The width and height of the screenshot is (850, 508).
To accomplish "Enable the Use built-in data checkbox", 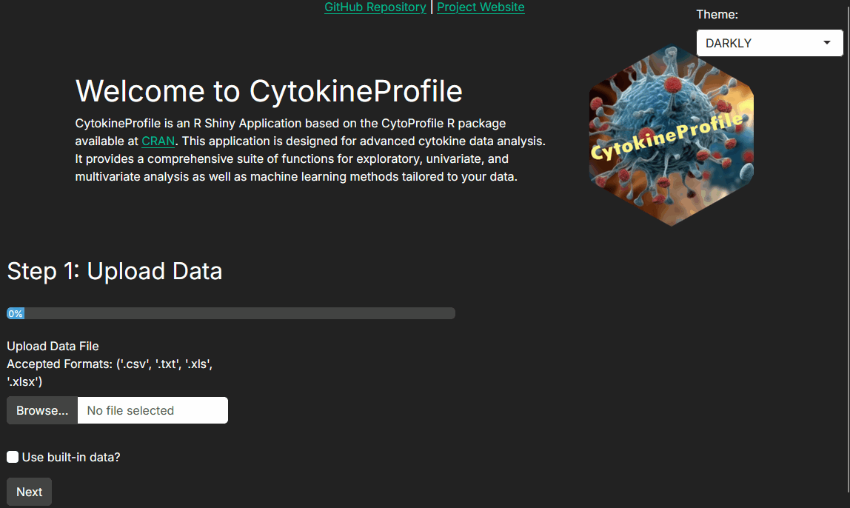I will click(13, 457).
